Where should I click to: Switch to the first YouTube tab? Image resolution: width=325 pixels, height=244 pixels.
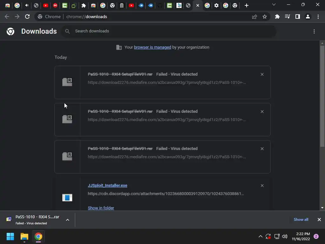coord(46,5)
